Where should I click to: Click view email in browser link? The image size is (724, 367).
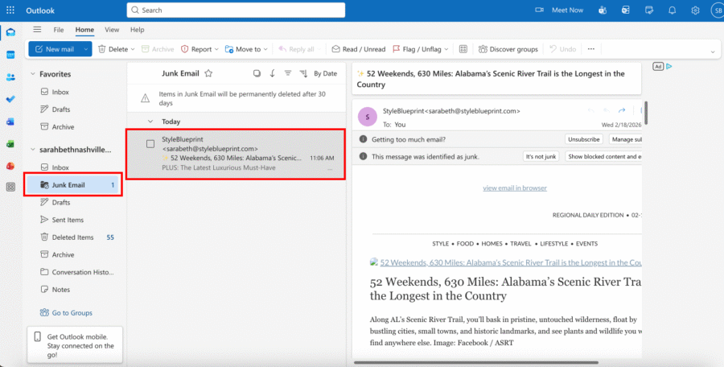[x=515, y=188]
